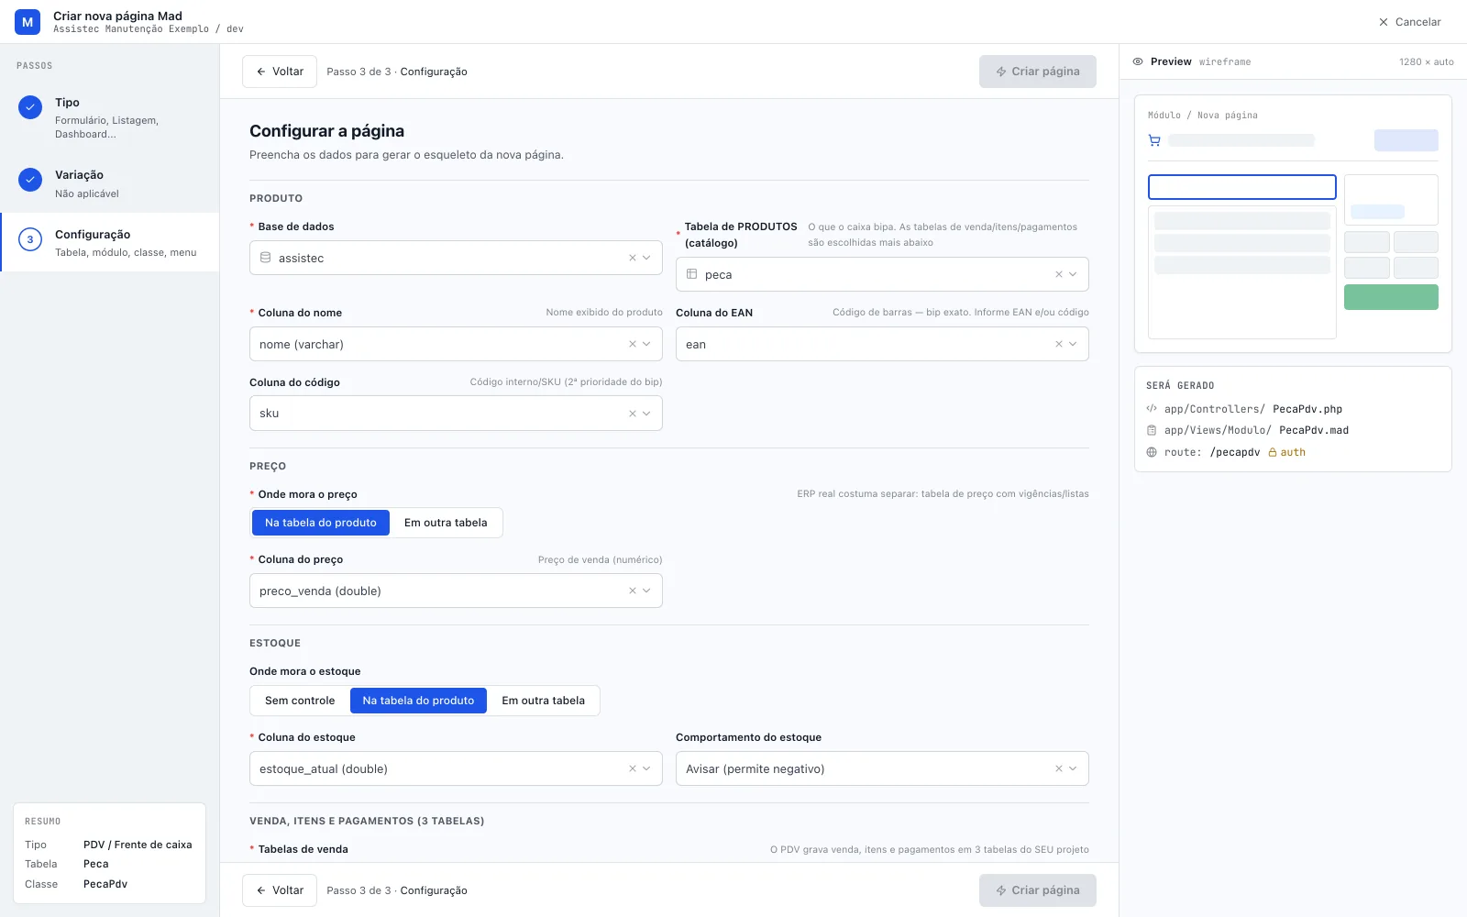Choose stock Na tabela do produto
Image resolution: width=1467 pixels, height=917 pixels.
[418, 701]
